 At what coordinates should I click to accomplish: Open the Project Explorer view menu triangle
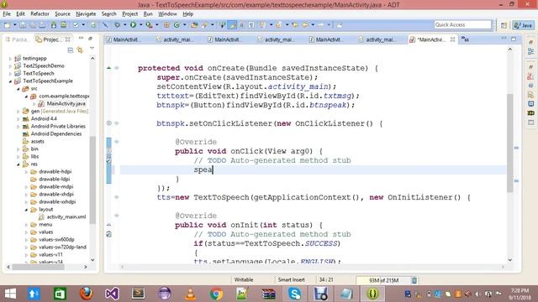coord(92,49)
